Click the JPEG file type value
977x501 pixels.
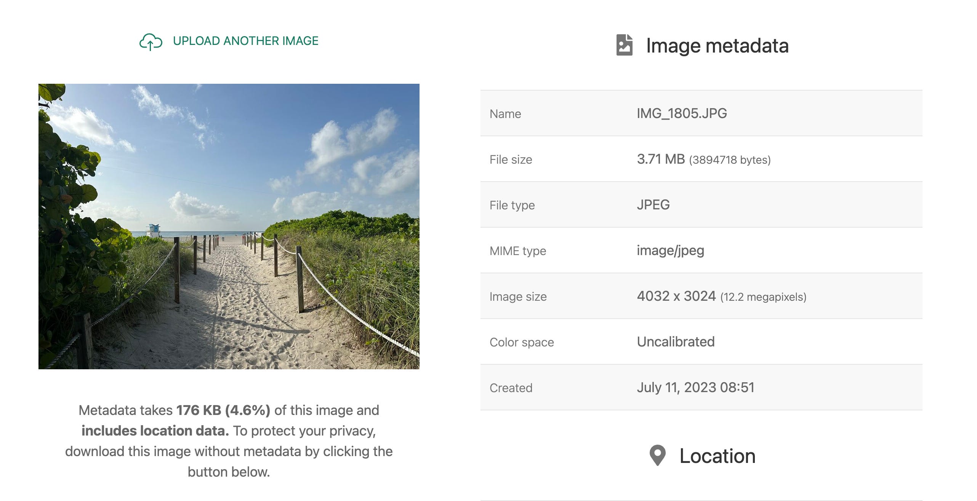[x=653, y=205]
